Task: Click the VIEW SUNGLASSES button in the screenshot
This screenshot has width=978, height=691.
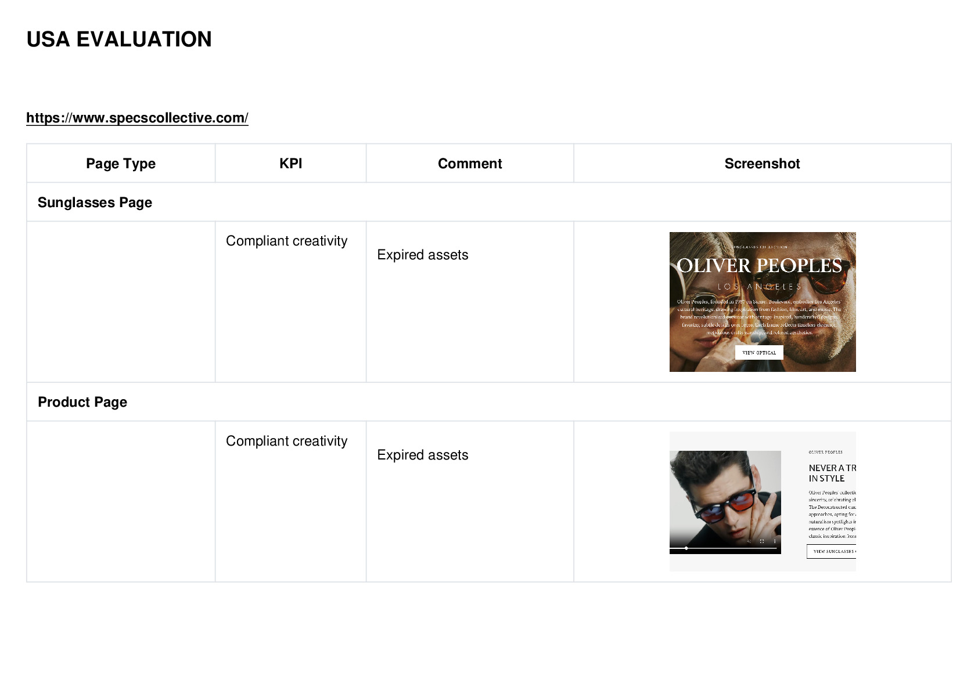Action: pyautogui.click(x=832, y=551)
